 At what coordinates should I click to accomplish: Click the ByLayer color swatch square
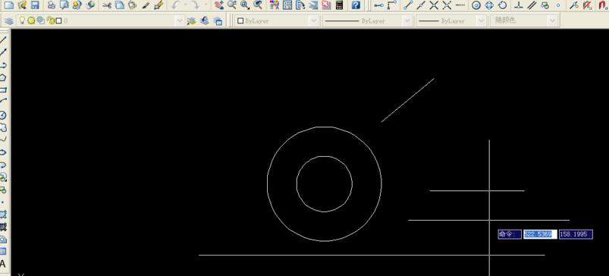click(x=240, y=21)
